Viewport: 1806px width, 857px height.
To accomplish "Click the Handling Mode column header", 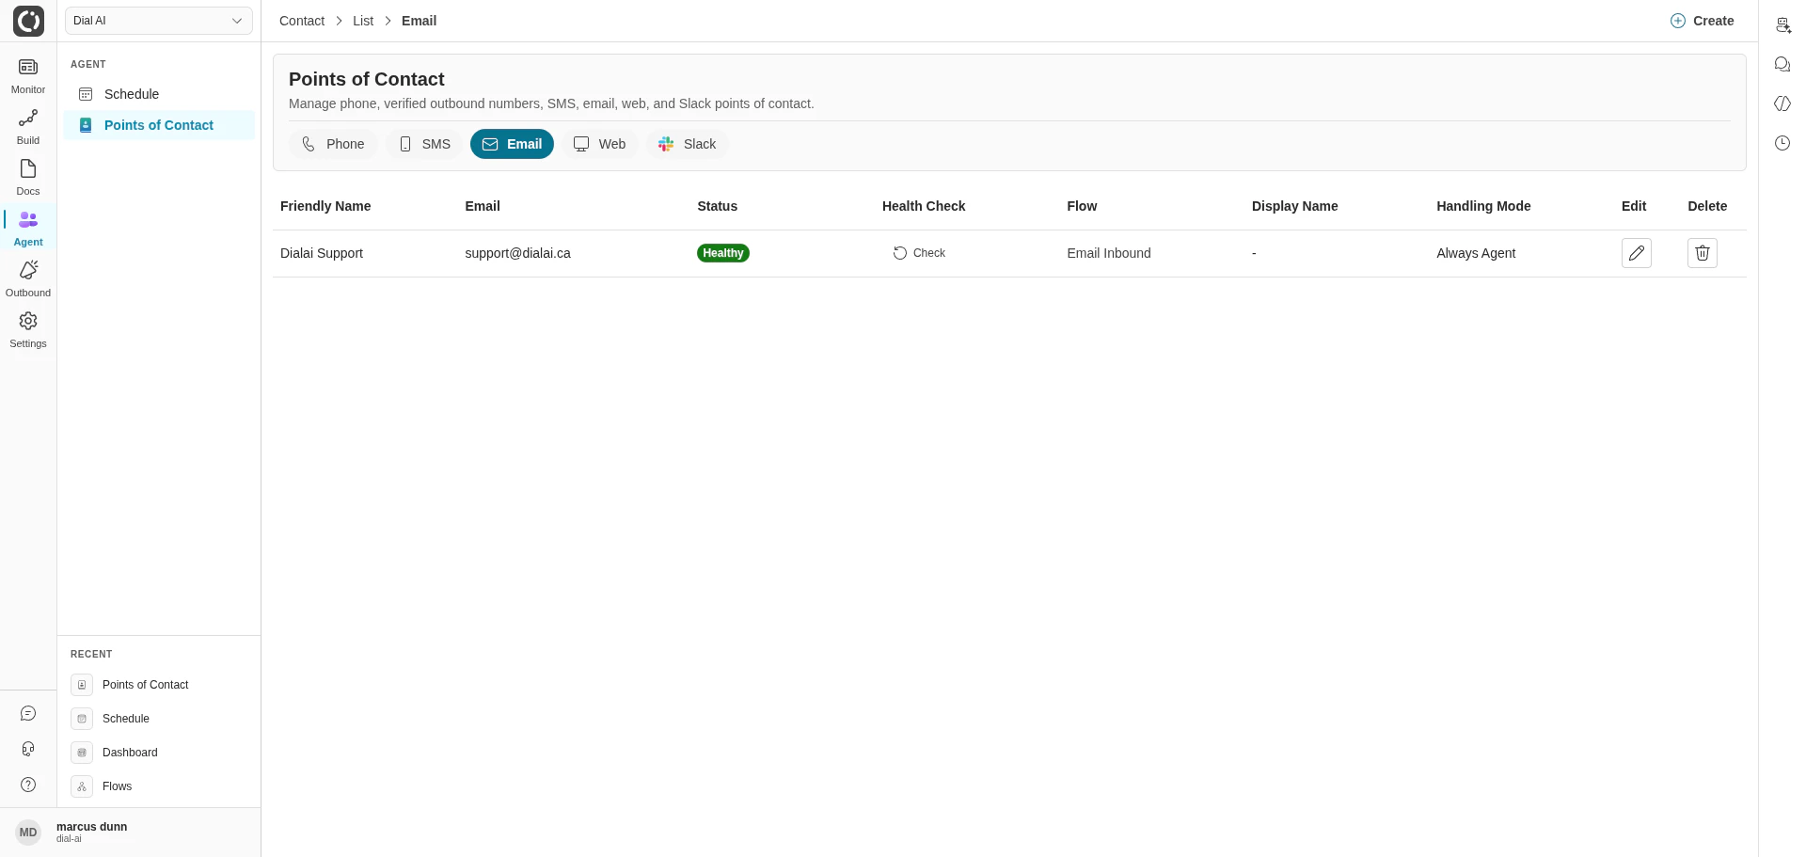I will 1483,206.
